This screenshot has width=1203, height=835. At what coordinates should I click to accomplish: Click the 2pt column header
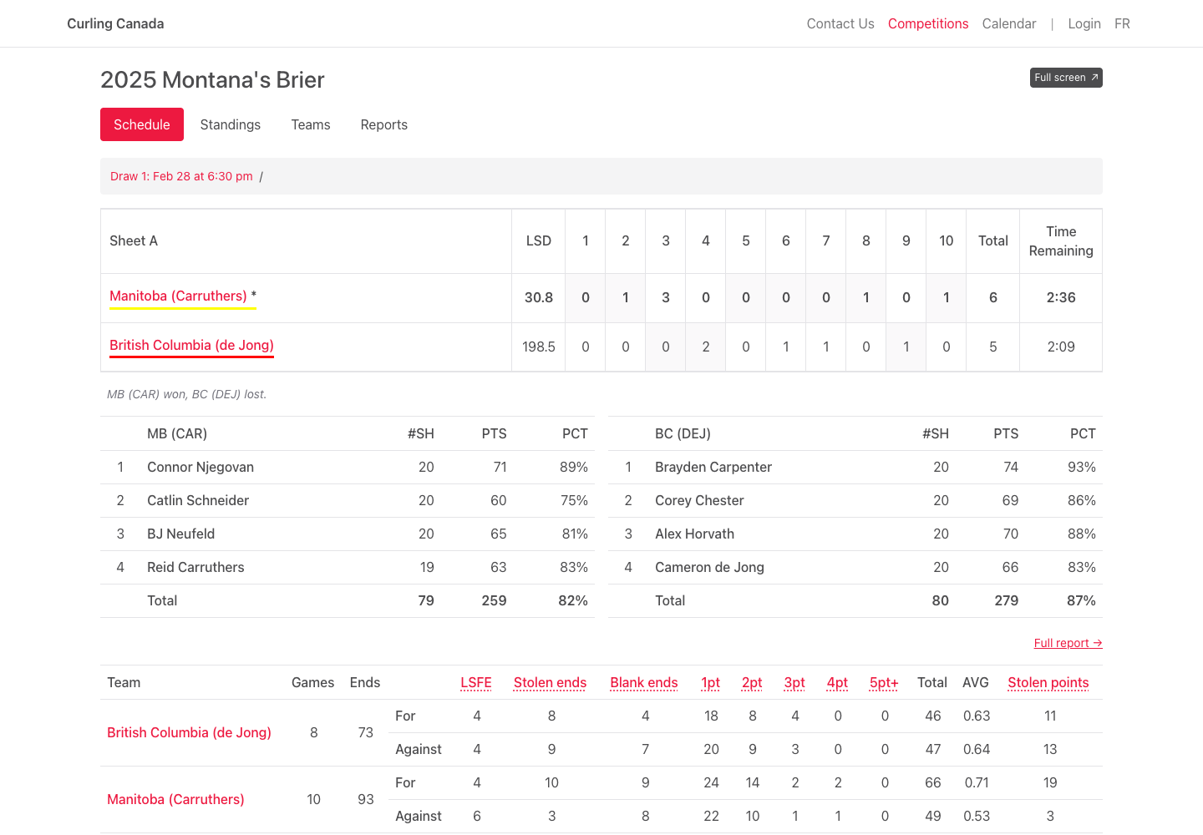(752, 682)
